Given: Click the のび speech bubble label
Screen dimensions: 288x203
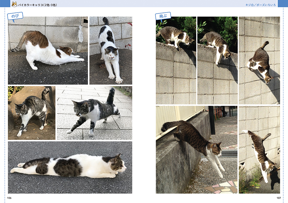Looking at the screenshot, I should click(15, 16).
